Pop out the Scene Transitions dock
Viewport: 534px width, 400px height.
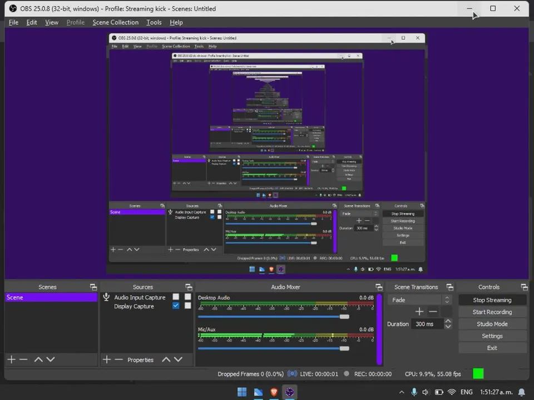[x=450, y=287]
